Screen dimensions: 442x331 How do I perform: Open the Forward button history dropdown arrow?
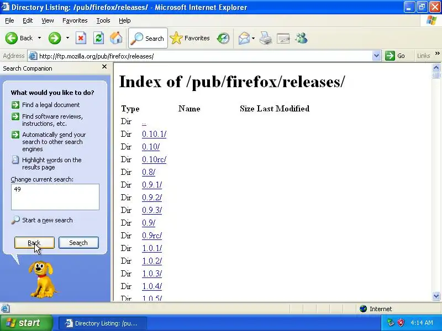tap(67, 38)
